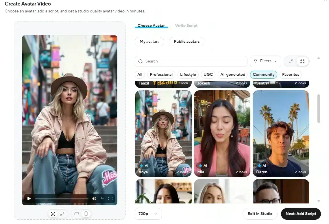
Task: Select portrait phone orientation below the preview
Action: [x=86, y=214]
